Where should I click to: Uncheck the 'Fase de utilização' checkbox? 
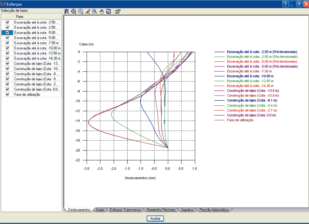tap(7, 95)
